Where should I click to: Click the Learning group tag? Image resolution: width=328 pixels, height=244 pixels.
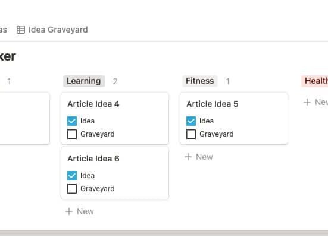pyautogui.click(x=84, y=81)
